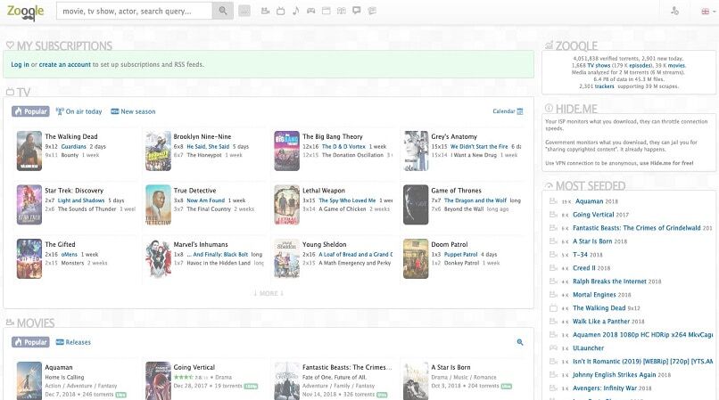
Task: Click the Aquaman movie poster thumbnail
Action: point(29,381)
